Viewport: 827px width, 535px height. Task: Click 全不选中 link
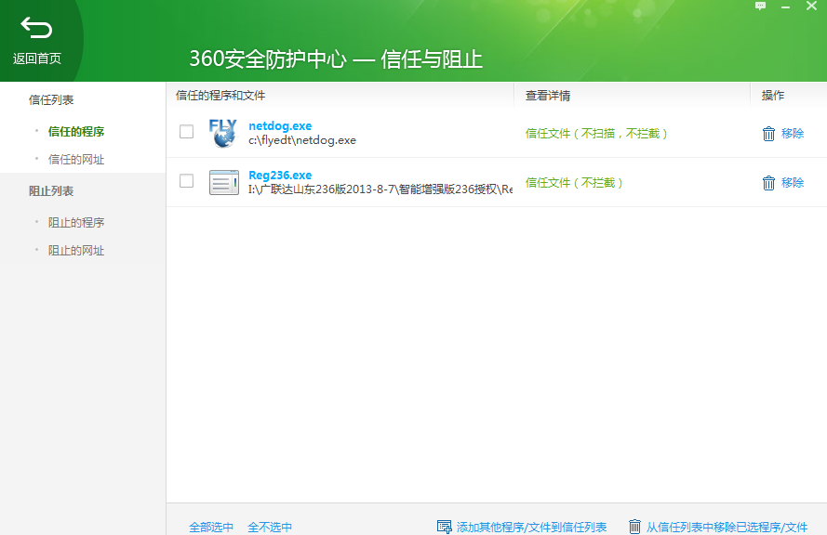coord(270,527)
